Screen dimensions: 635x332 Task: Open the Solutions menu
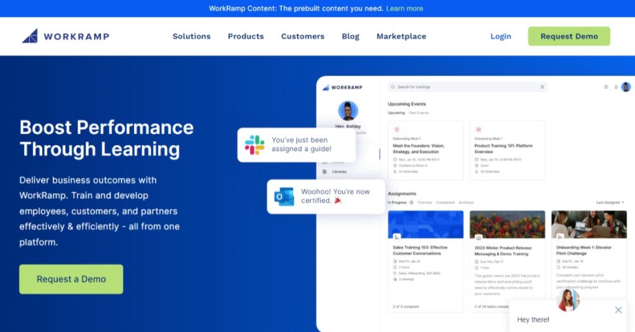[x=192, y=37]
